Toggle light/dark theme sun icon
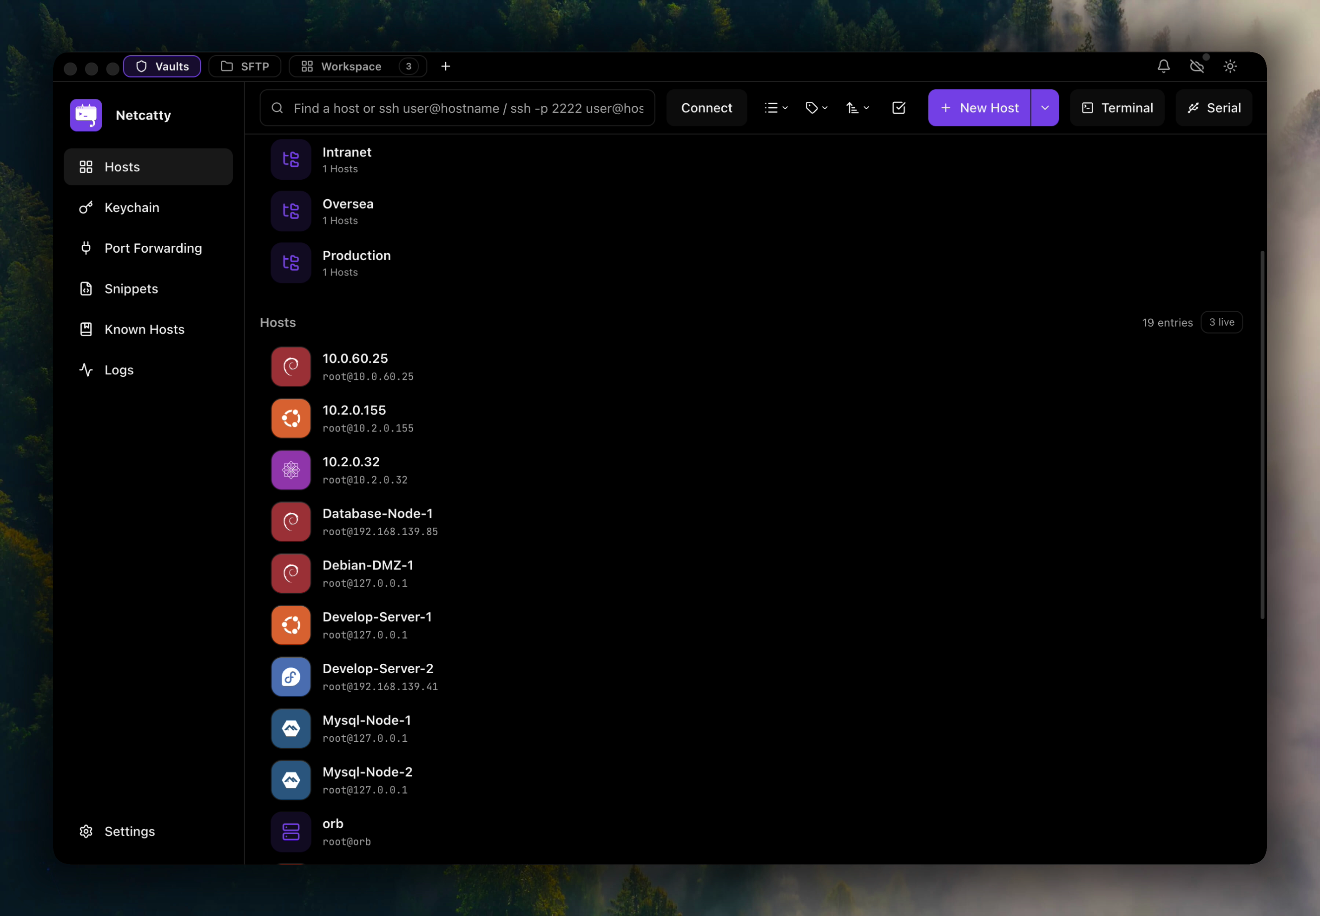Image resolution: width=1320 pixels, height=916 pixels. point(1230,66)
